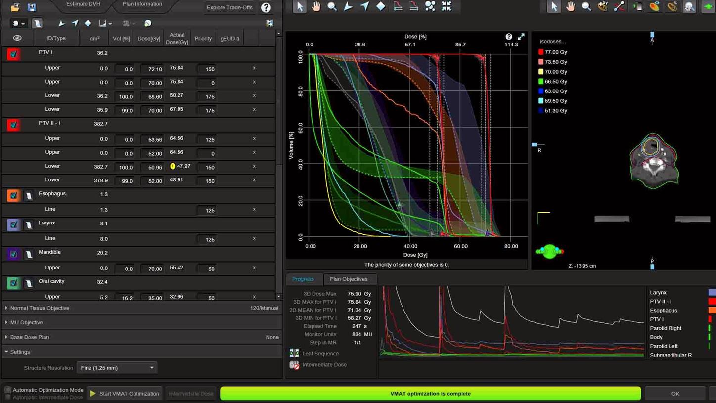Toggle the PTV I structure checkbox
The image size is (716, 403).
click(13, 54)
